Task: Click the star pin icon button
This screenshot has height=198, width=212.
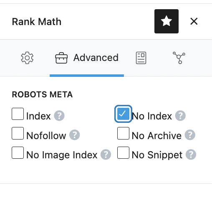Action: [167, 21]
